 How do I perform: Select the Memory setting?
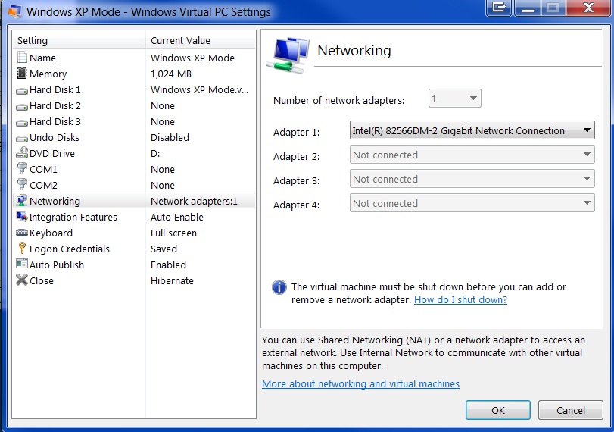click(134, 74)
